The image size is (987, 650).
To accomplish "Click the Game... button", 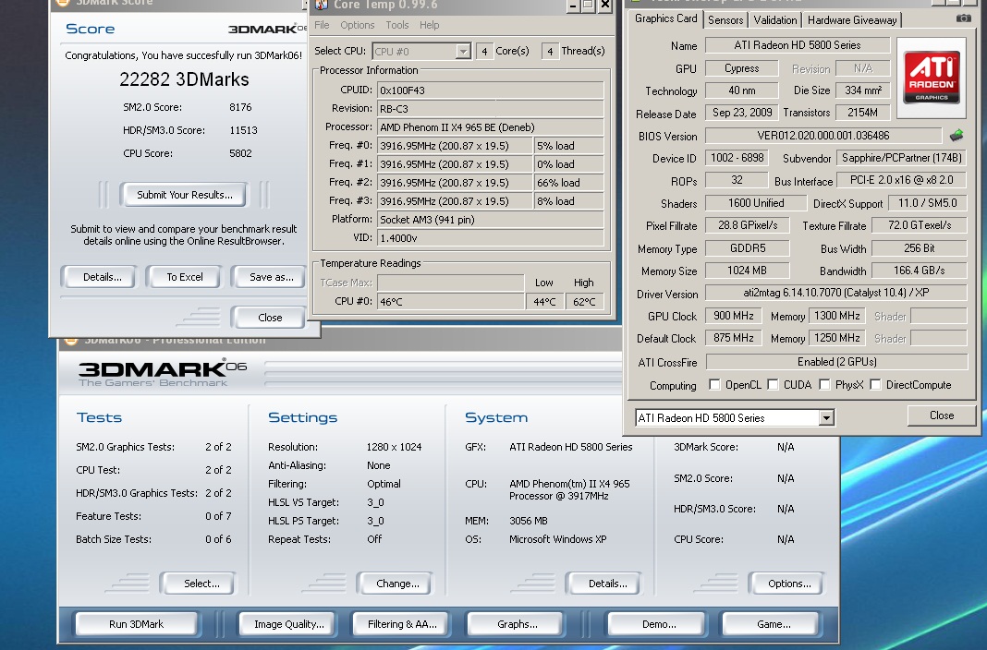I will point(774,624).
